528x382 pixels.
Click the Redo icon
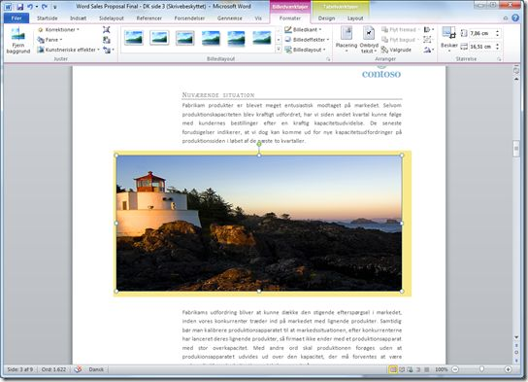point(45,7)
